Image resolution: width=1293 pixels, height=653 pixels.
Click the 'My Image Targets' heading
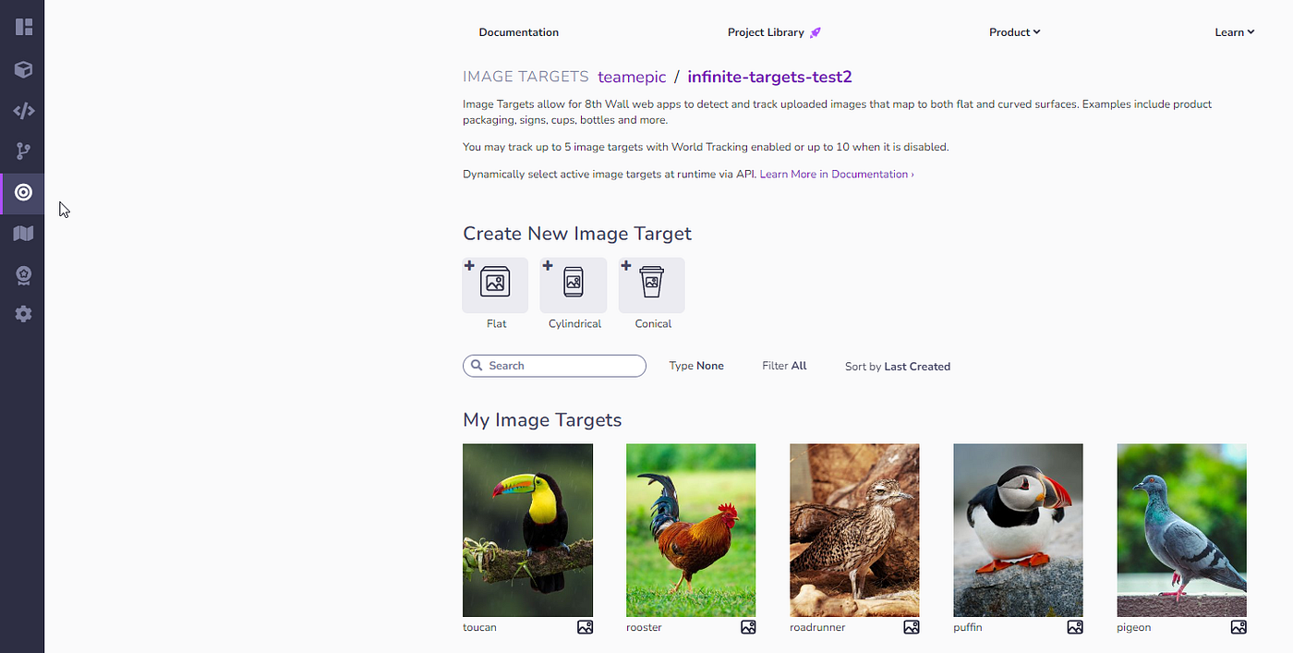(542, 420)
